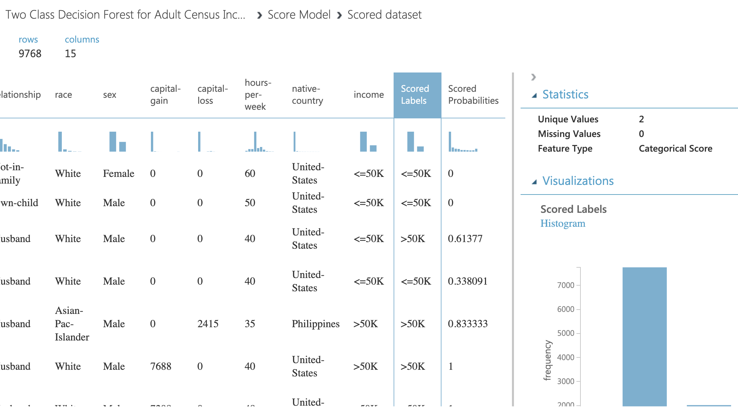Image resolution: width=738 pixels, height=407 pixels.
Task: Select the income column header
Action: (x=368, y=95)
